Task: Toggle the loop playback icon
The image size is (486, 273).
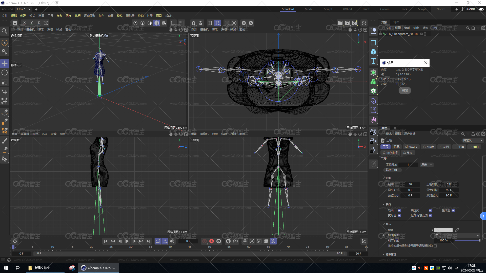Action: click(158, 241)
